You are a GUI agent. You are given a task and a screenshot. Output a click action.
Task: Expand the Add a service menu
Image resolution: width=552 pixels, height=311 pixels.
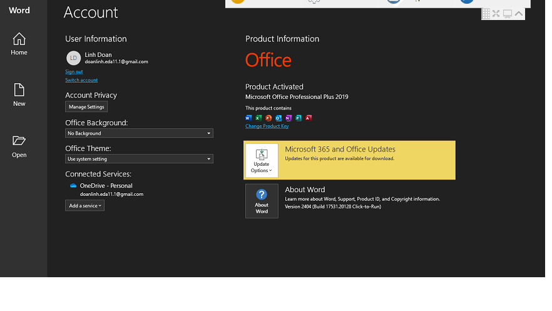coord(85,205)
